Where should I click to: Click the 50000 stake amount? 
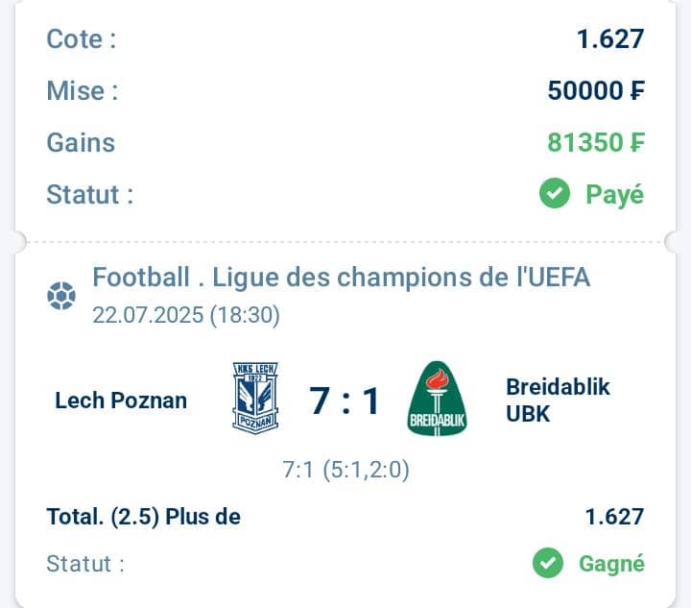point(596,90)
